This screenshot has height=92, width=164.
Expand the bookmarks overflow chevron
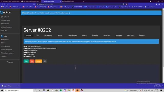pos(162,7)
